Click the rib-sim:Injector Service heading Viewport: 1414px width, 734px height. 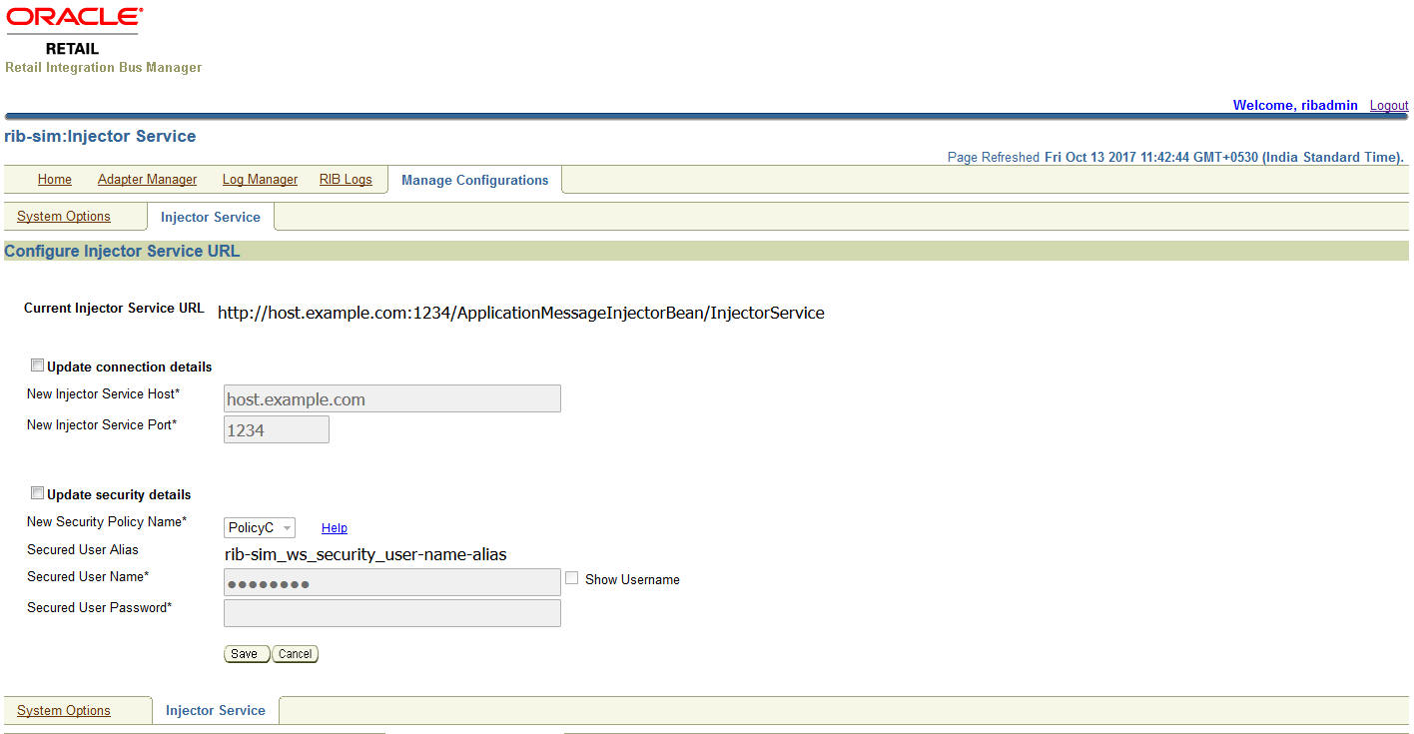pos(100,136)
